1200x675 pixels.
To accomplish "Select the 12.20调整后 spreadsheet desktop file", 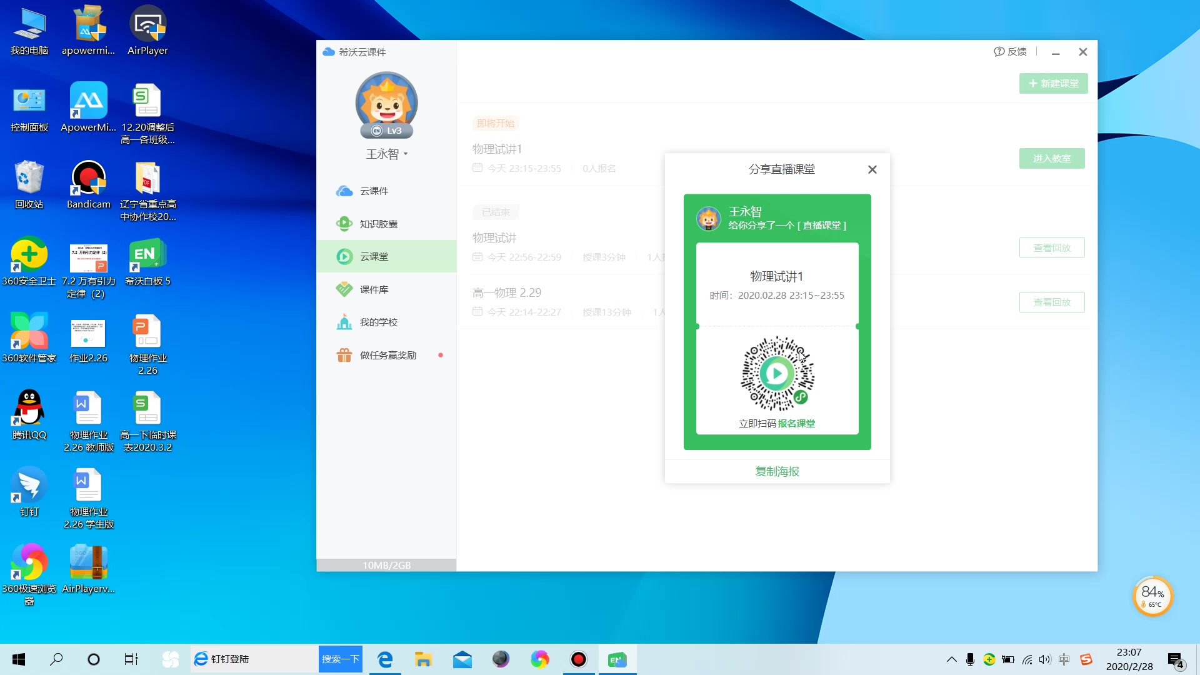I will coord(147,114).
